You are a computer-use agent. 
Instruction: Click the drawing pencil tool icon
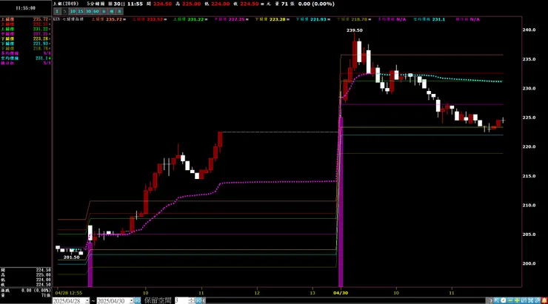click(537, 300)
